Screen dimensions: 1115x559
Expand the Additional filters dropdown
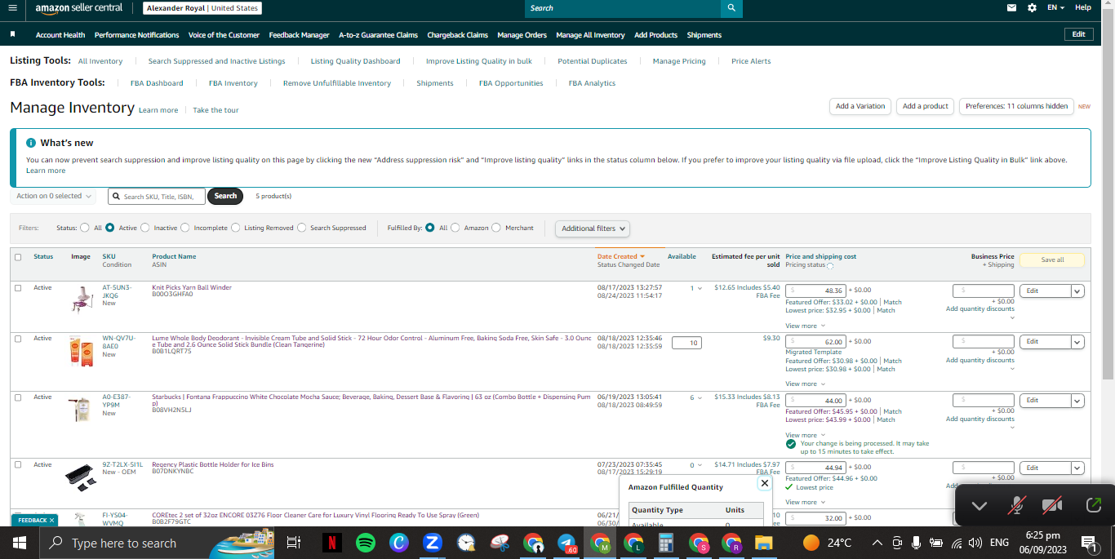593,228
